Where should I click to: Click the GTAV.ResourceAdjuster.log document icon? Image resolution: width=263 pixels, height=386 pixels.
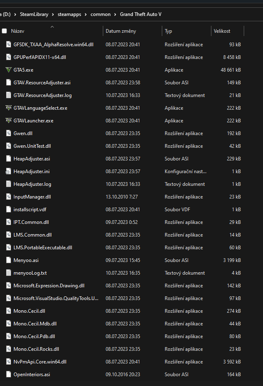tap(8, 95)
